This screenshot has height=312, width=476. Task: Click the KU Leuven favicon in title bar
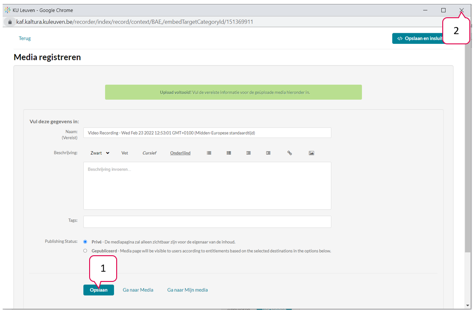(8, 10)
